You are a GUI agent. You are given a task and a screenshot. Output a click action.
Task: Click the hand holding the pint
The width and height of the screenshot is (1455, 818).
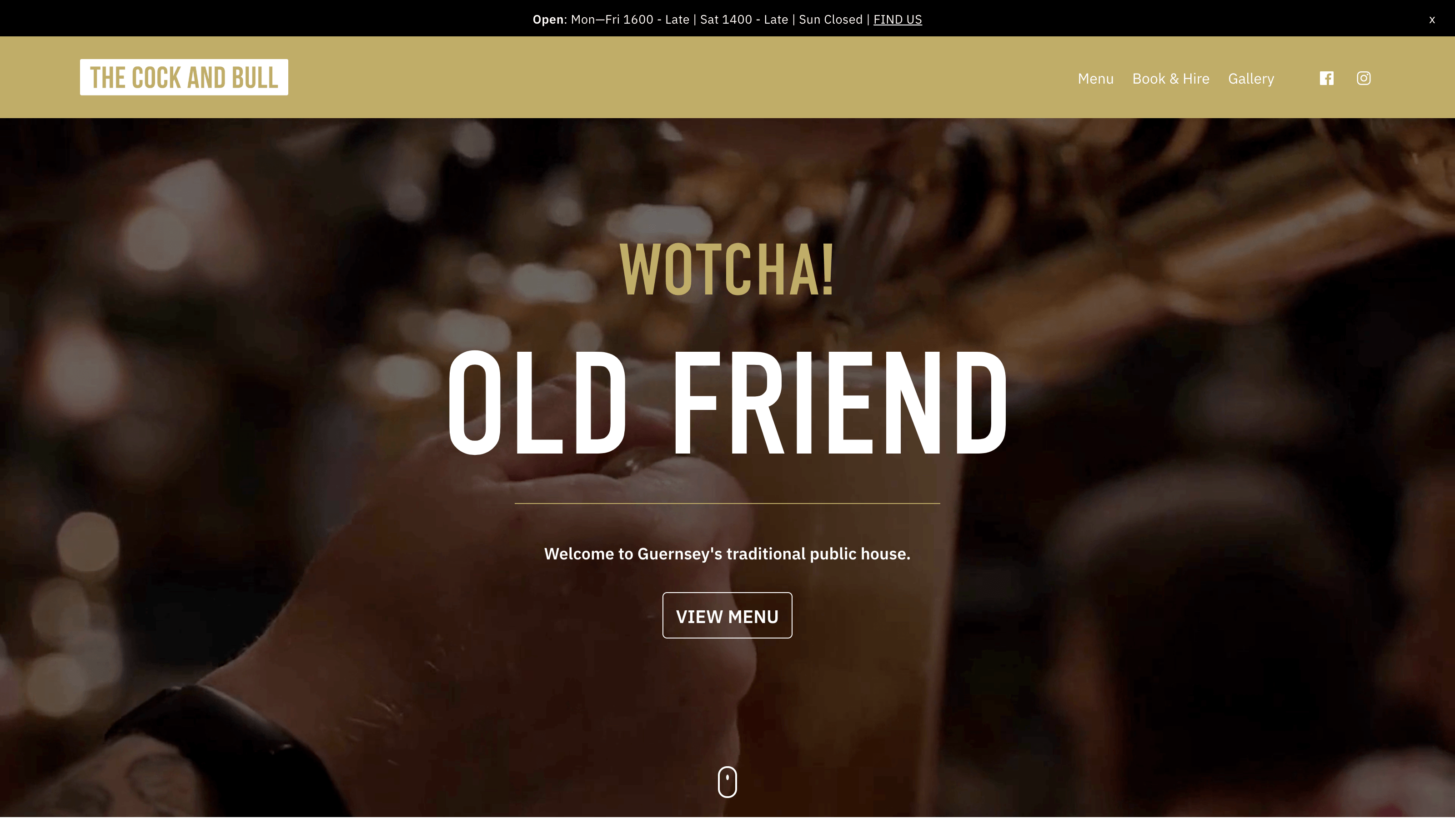(x=565, y=564)
